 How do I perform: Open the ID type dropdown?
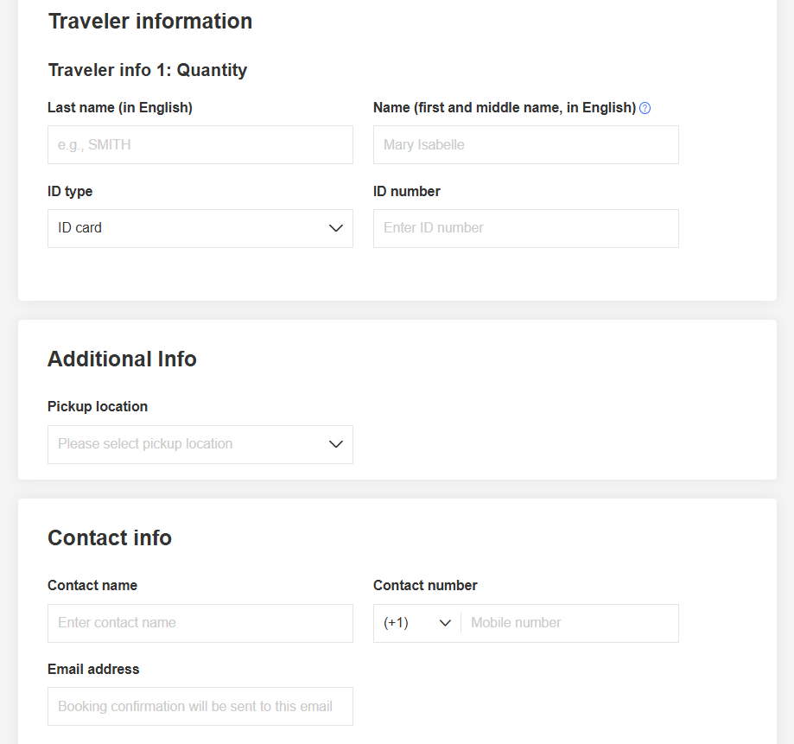pos(200,228)
